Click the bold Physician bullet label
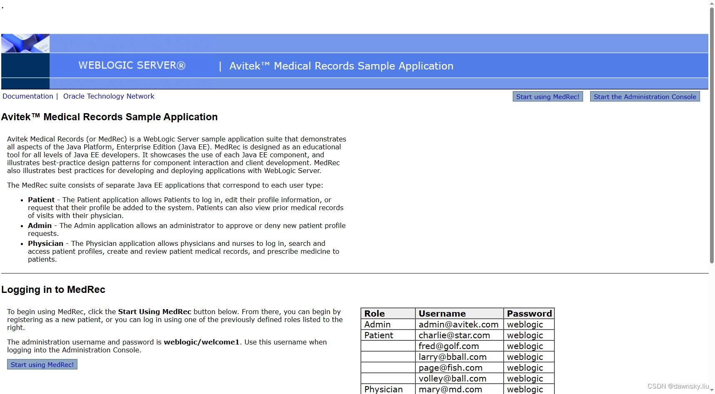Screen dimensions: 715x394 click(x=46, y=243)
